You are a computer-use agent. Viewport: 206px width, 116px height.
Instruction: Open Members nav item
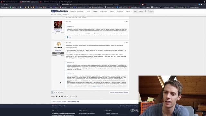(x=128, y=11)
